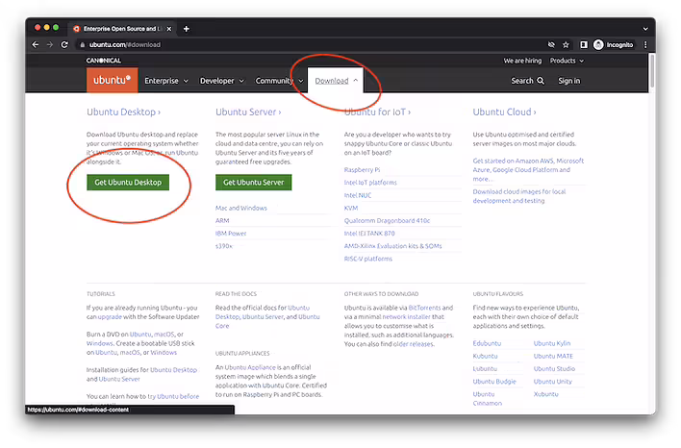Open the Raspberry Pi link

pos(362,170)
